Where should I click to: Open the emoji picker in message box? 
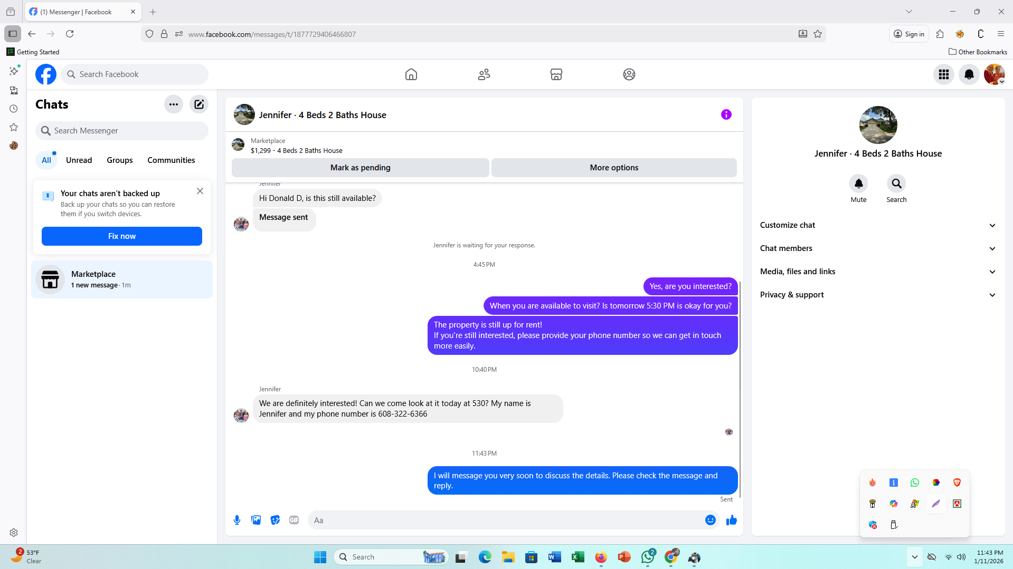[710, 520]
